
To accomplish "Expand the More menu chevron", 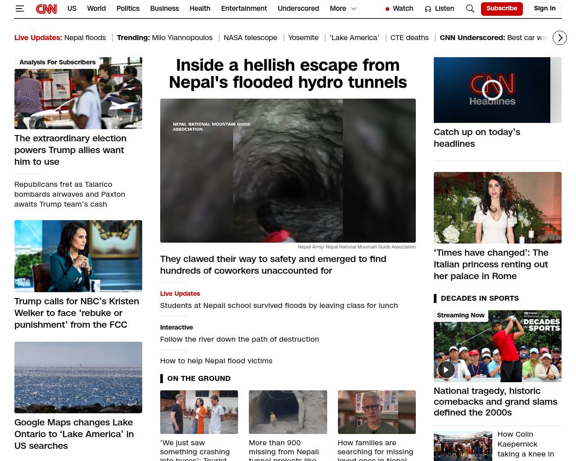I will click(x=354, y=9).
